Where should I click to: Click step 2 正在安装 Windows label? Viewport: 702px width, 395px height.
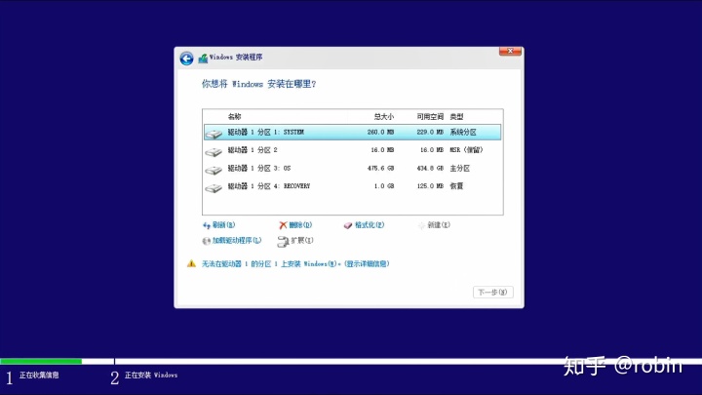coord(151,375)
